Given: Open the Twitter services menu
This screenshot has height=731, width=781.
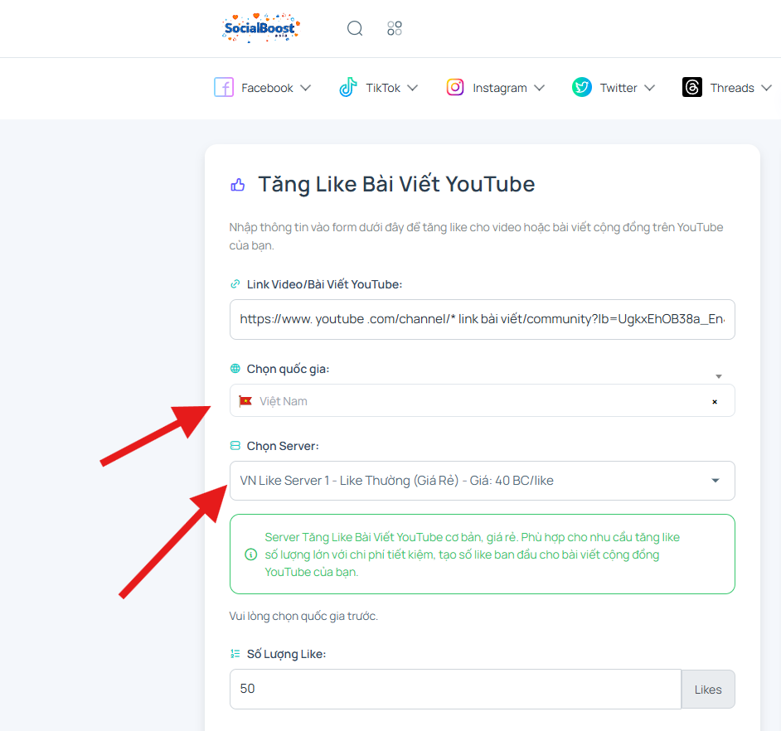Looking at the screenshot, I should 614,88.
